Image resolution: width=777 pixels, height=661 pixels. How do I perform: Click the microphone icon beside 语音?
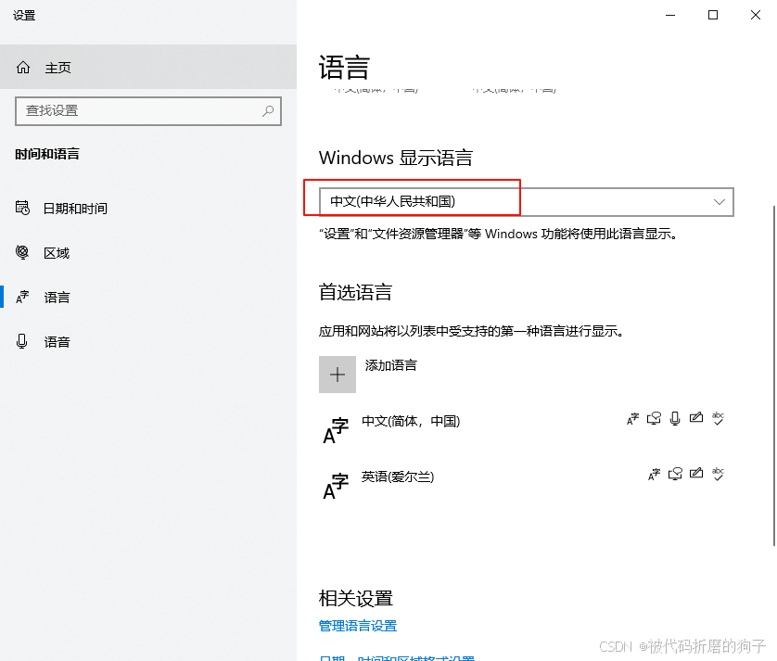[22, 341]
